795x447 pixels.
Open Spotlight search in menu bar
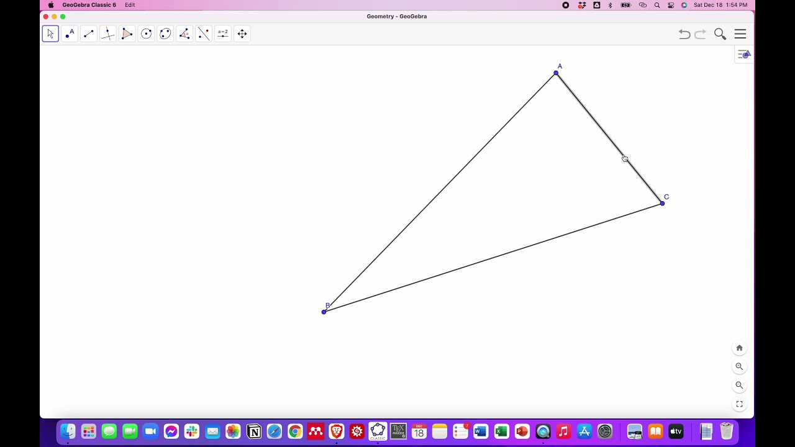click(657, 5)
